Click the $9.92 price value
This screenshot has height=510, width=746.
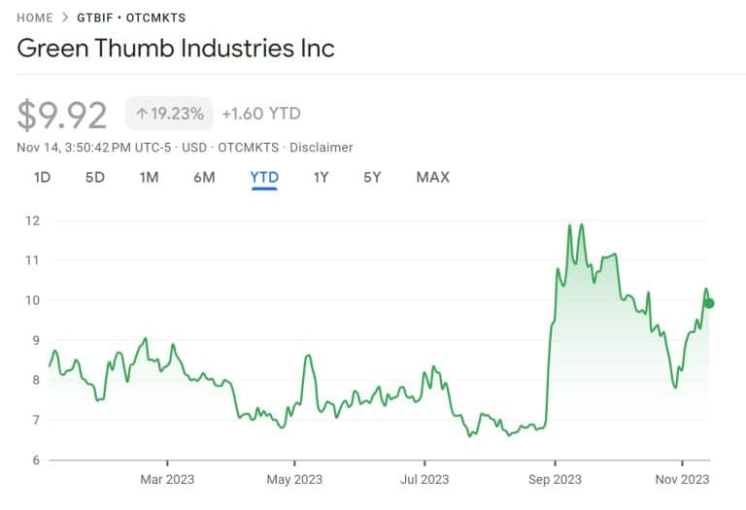point(62,116)
